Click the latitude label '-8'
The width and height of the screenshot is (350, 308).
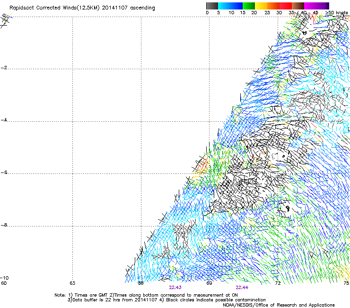click(x=4, y=225)
